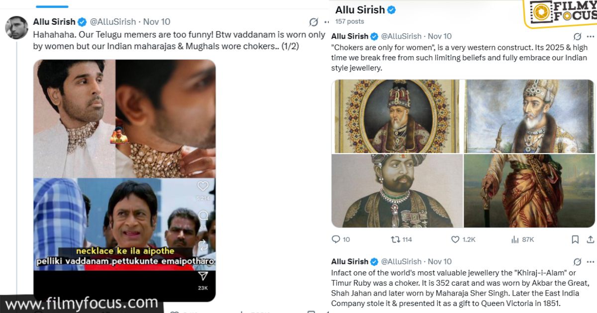Open the three-dot menu on the vaddanam tweet
Image resolution: width=597 pixels, height=313 pixels.
326,22
